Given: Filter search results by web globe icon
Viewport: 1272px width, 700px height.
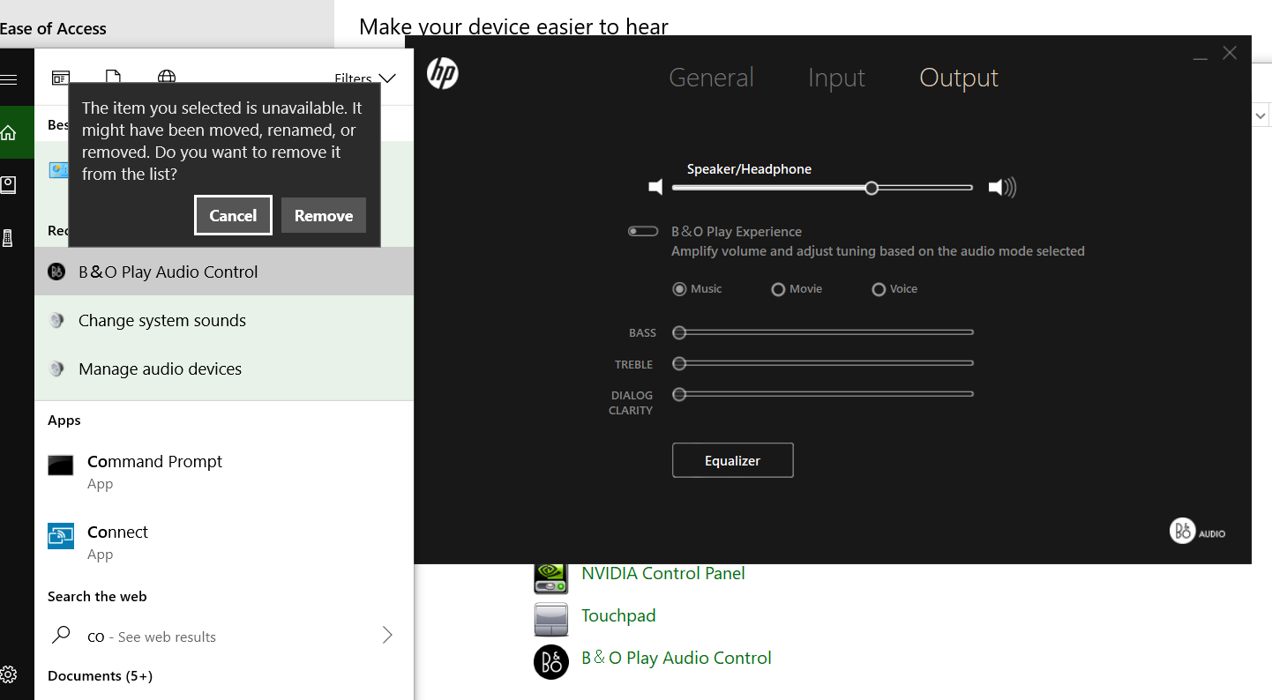Looking at the screenshot, I should click(x=167, y=78).
